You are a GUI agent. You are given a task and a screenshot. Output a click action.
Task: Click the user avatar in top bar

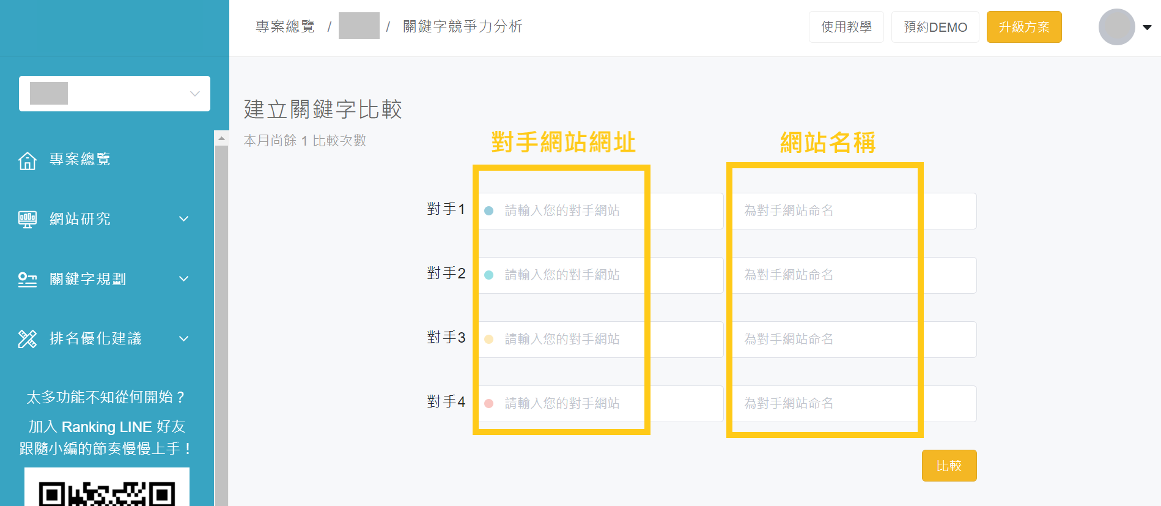coord(1116,27)
